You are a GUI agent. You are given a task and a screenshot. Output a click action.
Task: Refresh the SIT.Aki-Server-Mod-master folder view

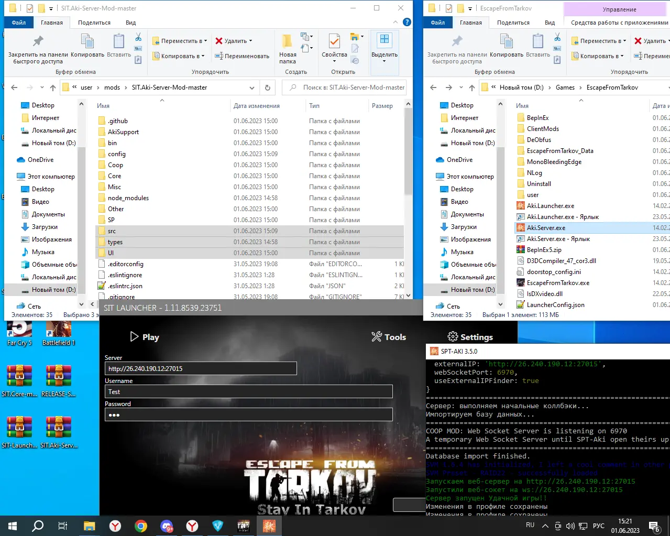point(268,87)
